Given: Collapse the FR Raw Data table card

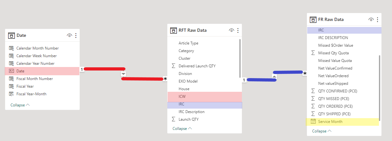Looking at the screenshot, I should click(x=322, y=131).
